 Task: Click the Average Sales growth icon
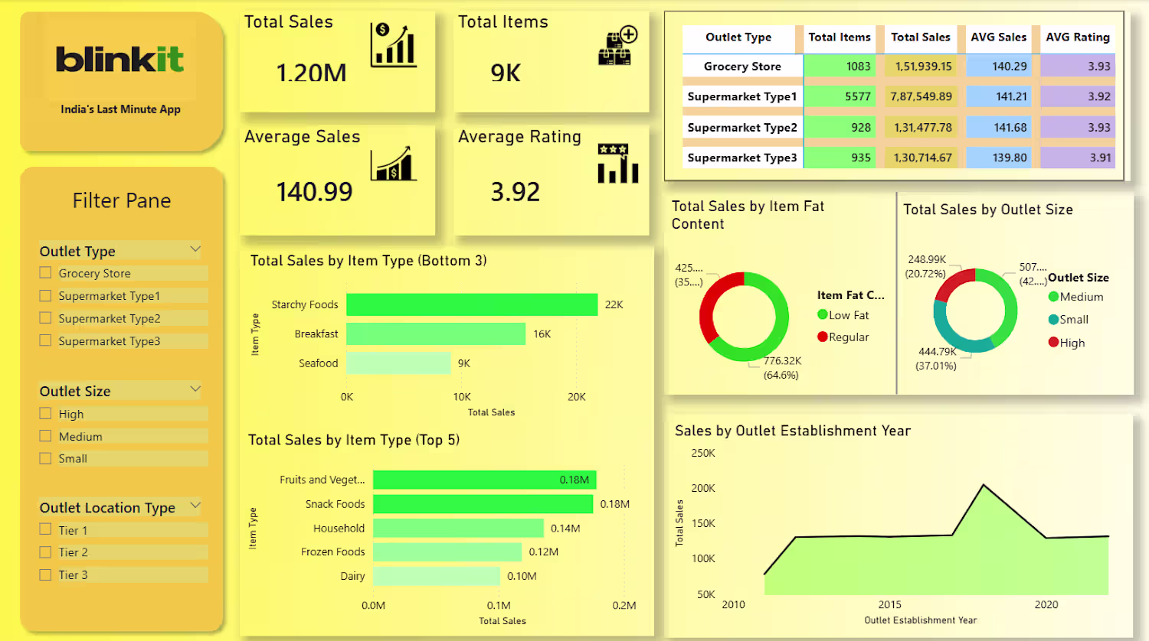(394, 163)
